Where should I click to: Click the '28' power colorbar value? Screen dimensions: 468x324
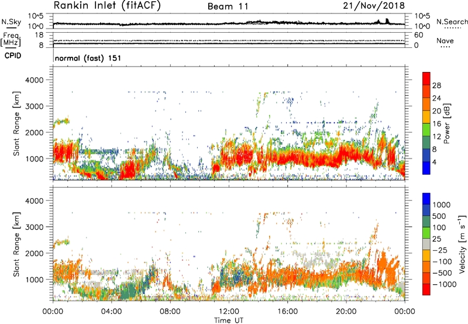click(436, 85)
